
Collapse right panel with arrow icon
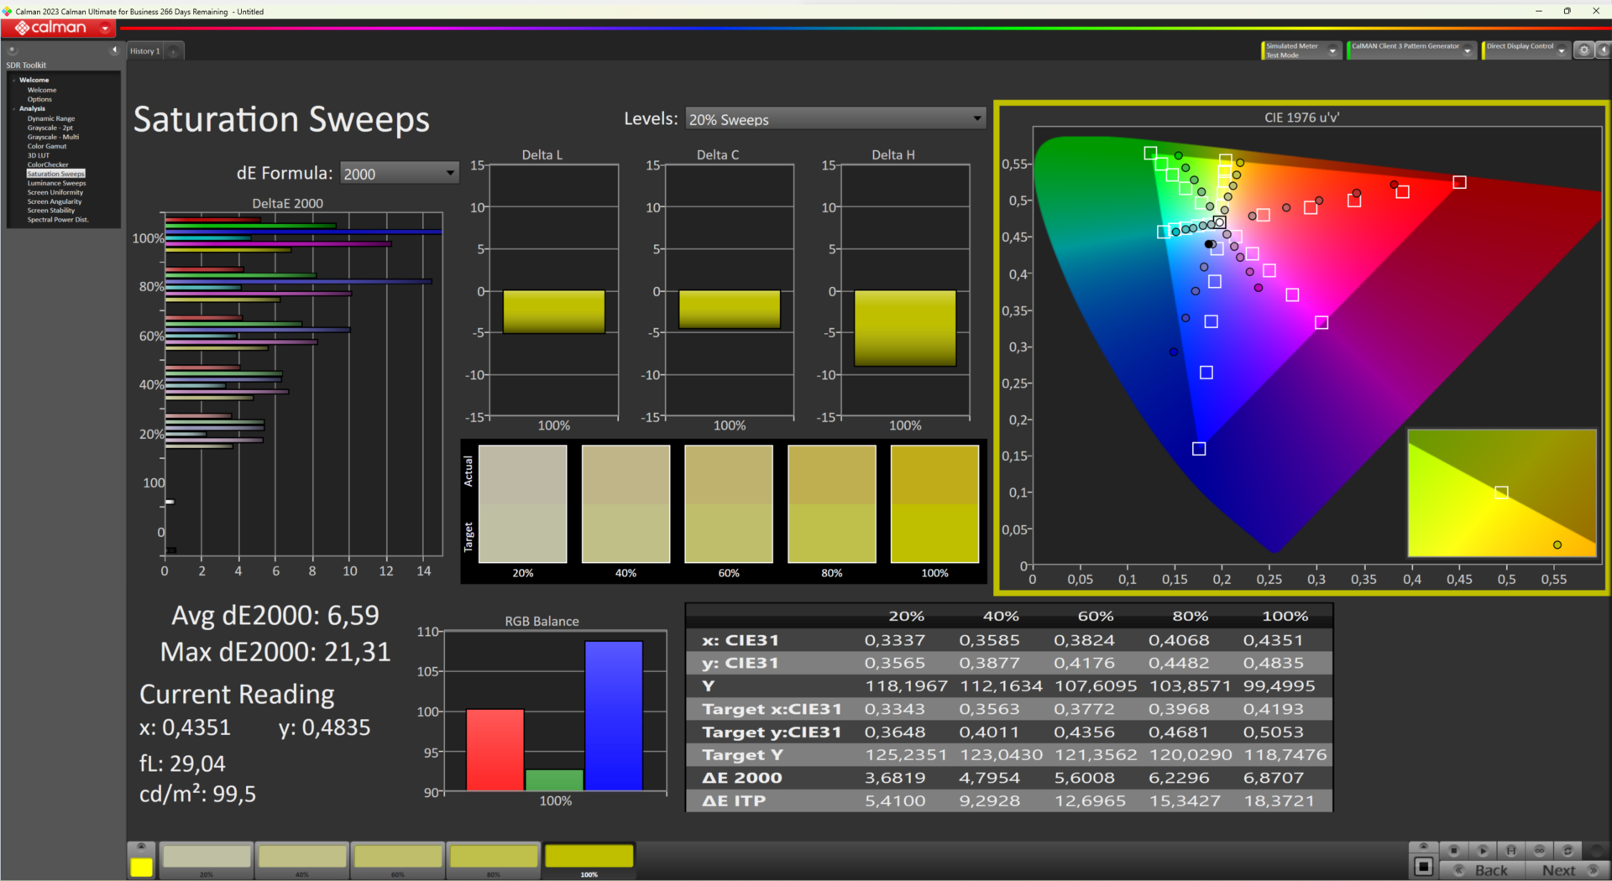pos(1603,50)
